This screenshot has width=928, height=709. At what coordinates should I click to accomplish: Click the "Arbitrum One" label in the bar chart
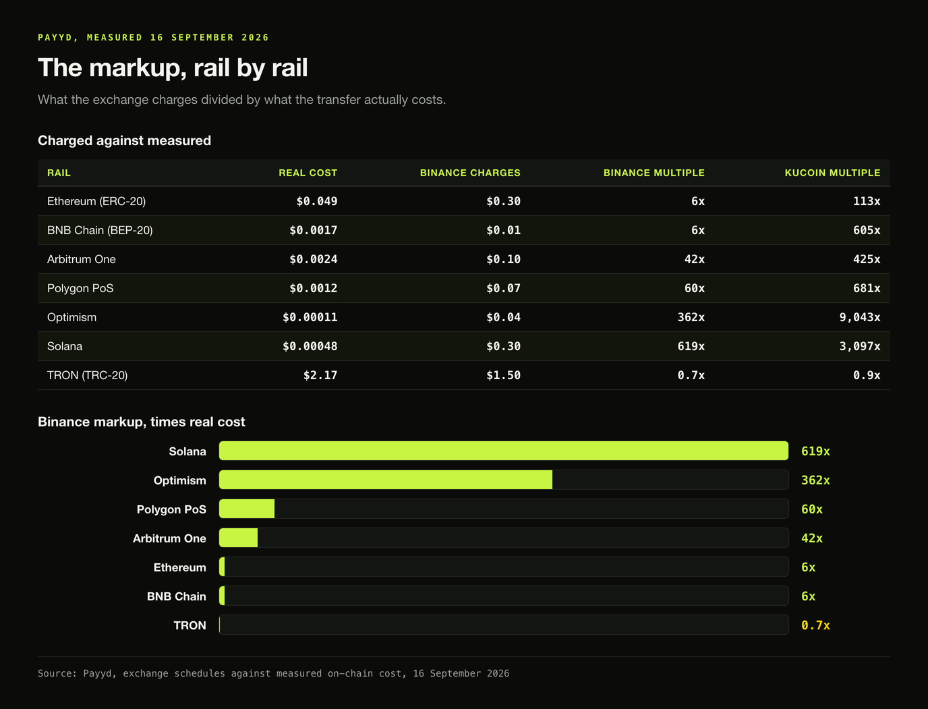coord(169,538)
